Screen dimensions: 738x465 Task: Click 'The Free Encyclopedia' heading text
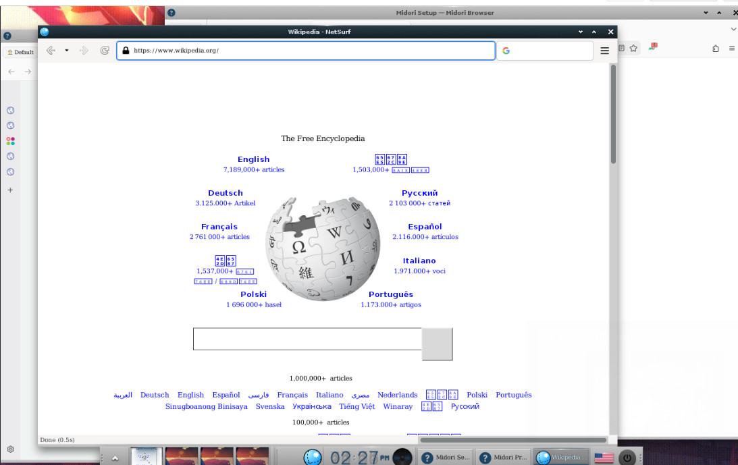(x=323, y=138)
